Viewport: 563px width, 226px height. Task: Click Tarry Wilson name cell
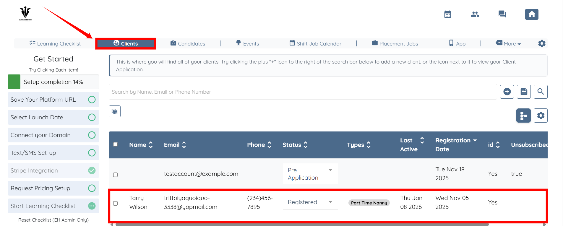pos(138,202)
